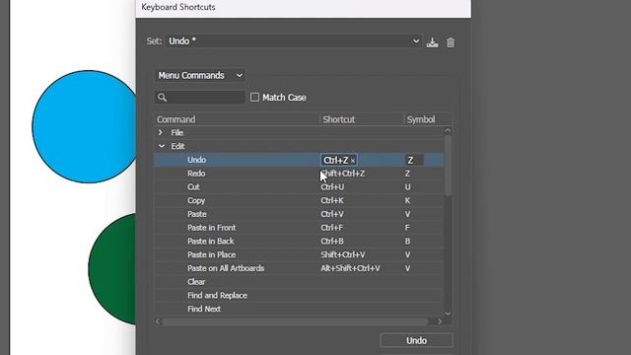The height and width of the screenshot is (355, 631).
Task: Select the Find Next command
Action: pyautogui.click(x=299, y=309)
